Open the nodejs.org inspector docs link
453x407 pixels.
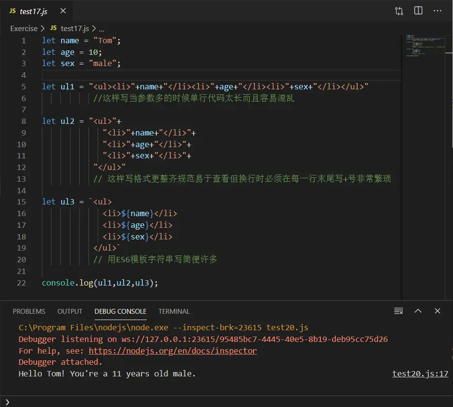click(x=173, y=351)
